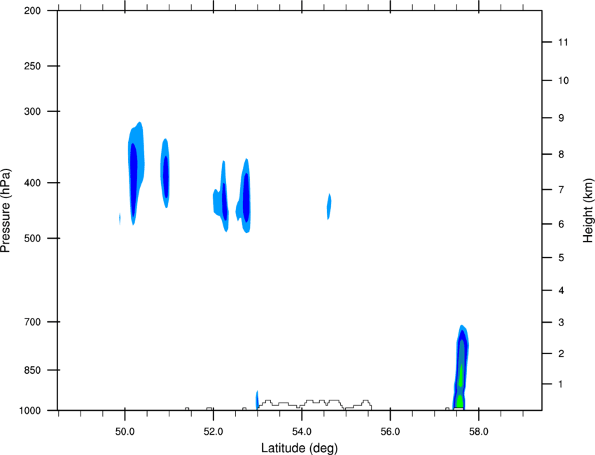Click the 52.0 latitude tick label

[x=213, y=432]
